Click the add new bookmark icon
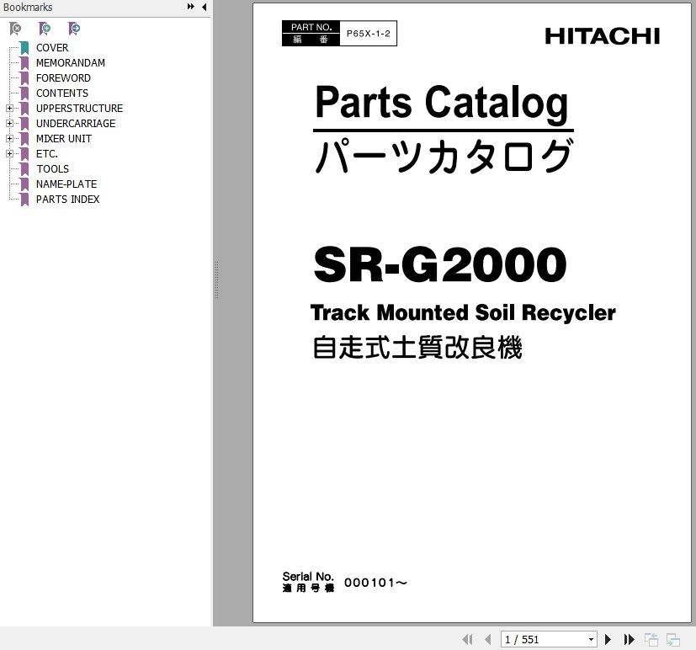 [45, 29]
